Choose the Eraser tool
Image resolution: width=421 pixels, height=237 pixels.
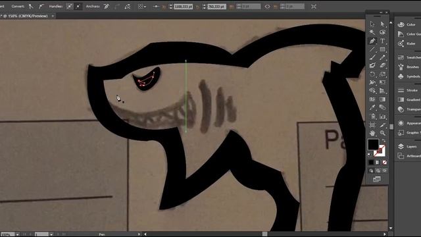pyautogui.click(x=382, y=66)
